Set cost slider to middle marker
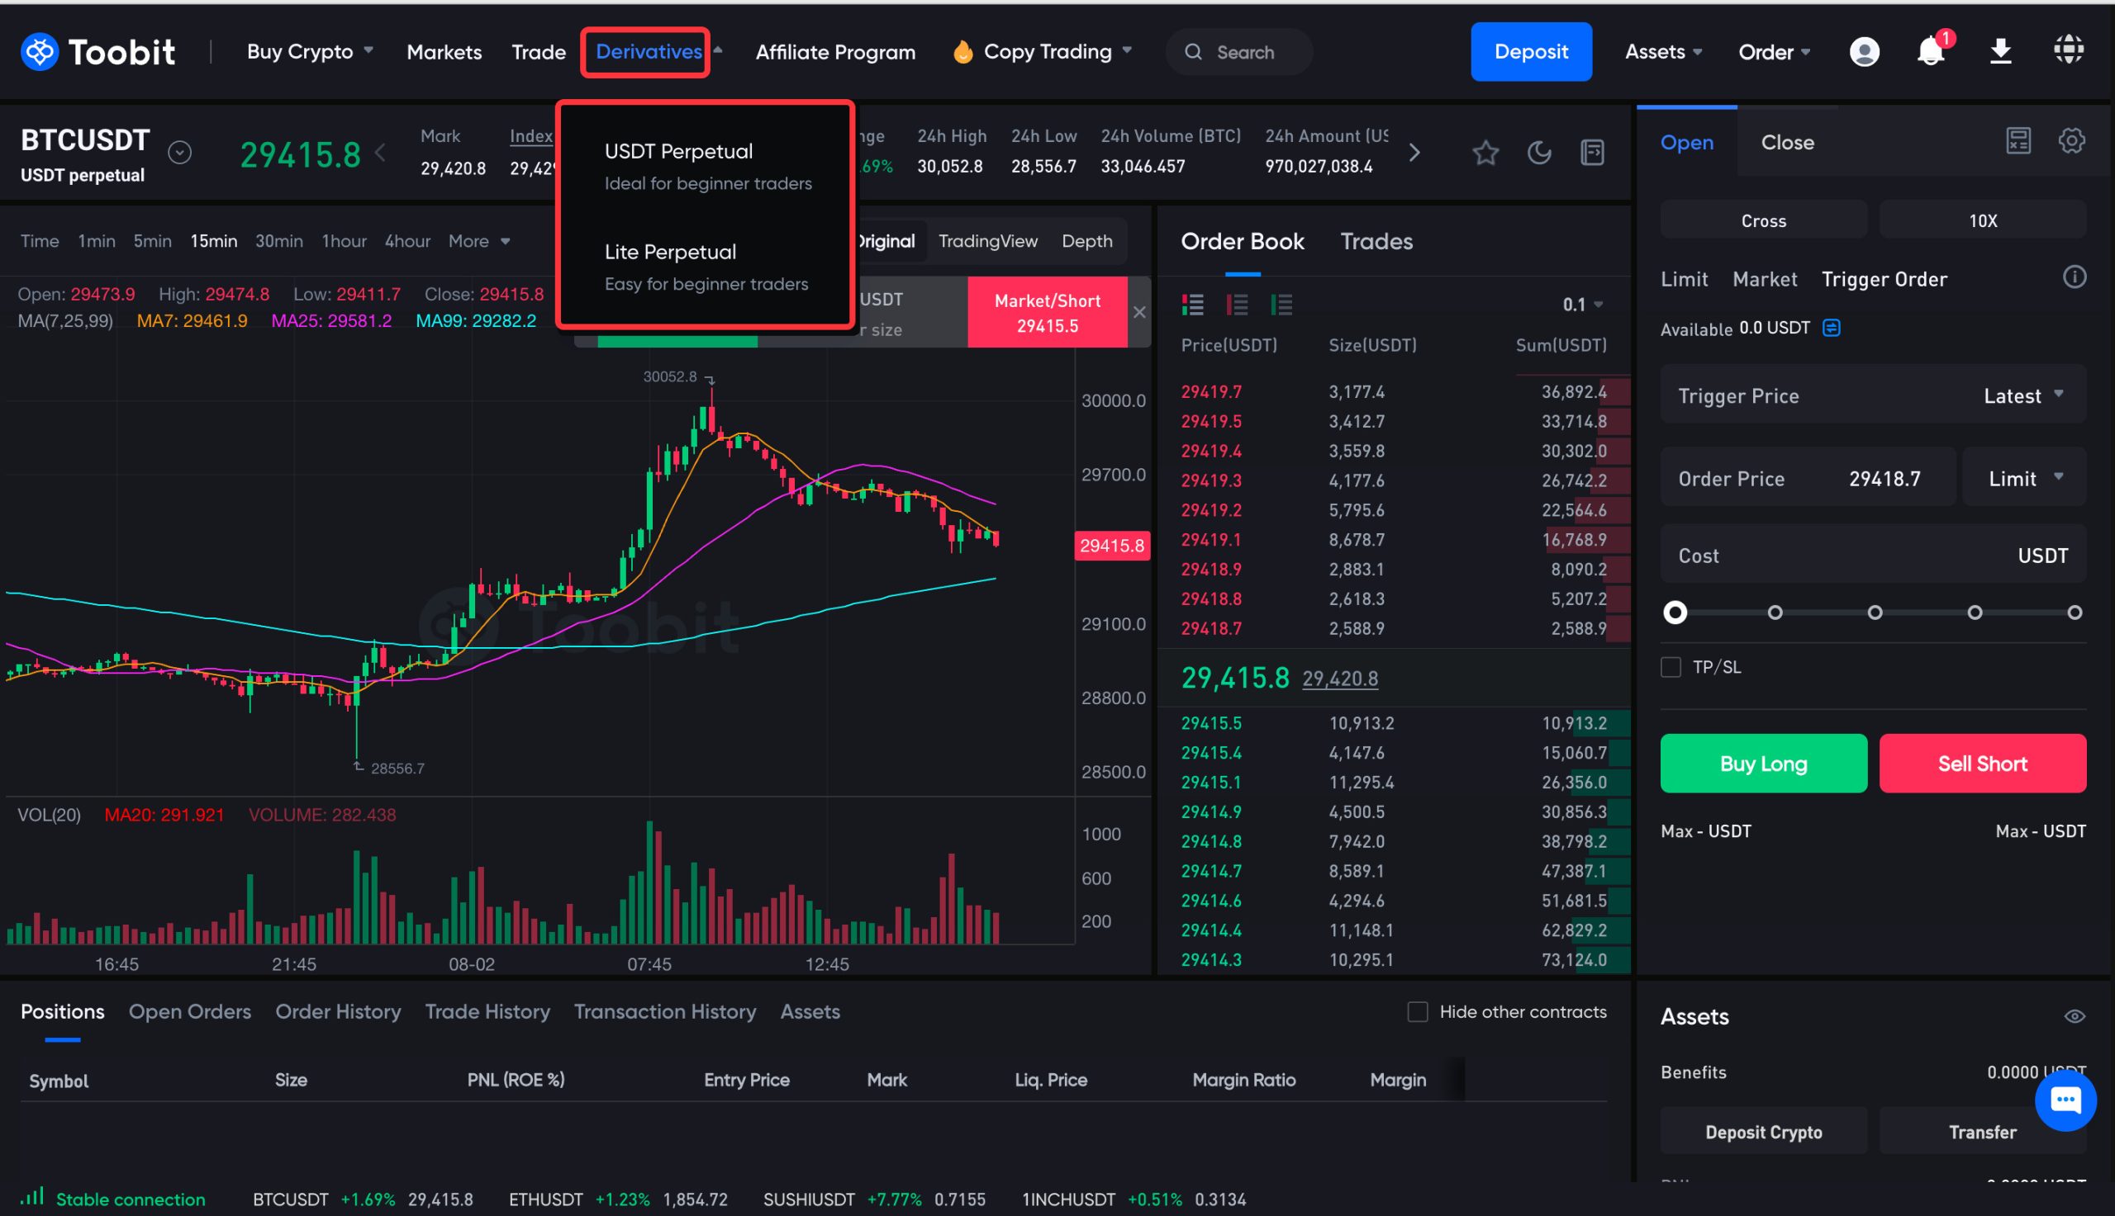Image resolution: width=2115 pixels, height=1216 pixels. tap(1875, 613)
